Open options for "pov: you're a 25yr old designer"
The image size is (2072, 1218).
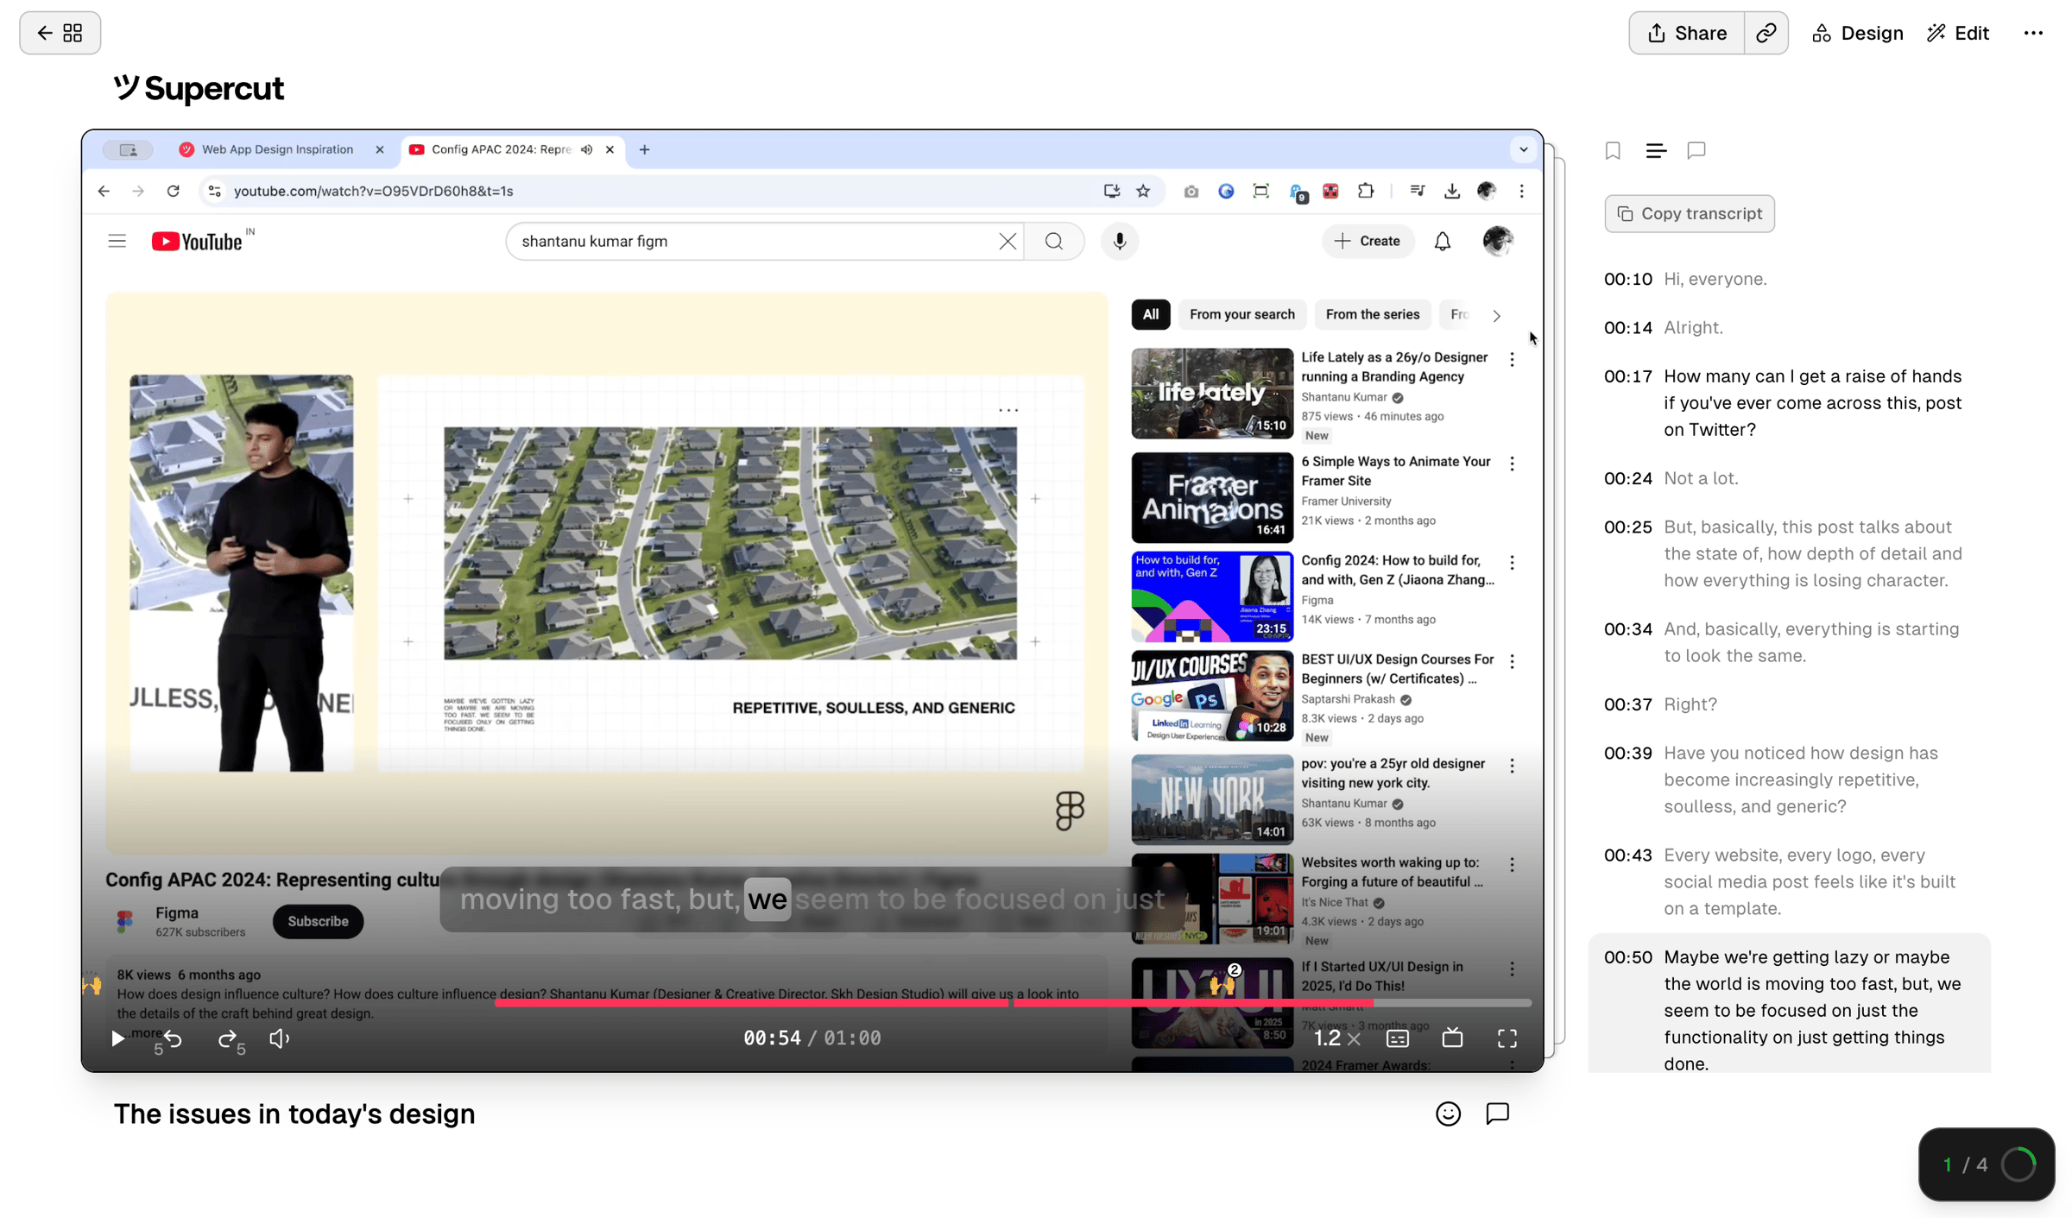(x=1512, y=767)
